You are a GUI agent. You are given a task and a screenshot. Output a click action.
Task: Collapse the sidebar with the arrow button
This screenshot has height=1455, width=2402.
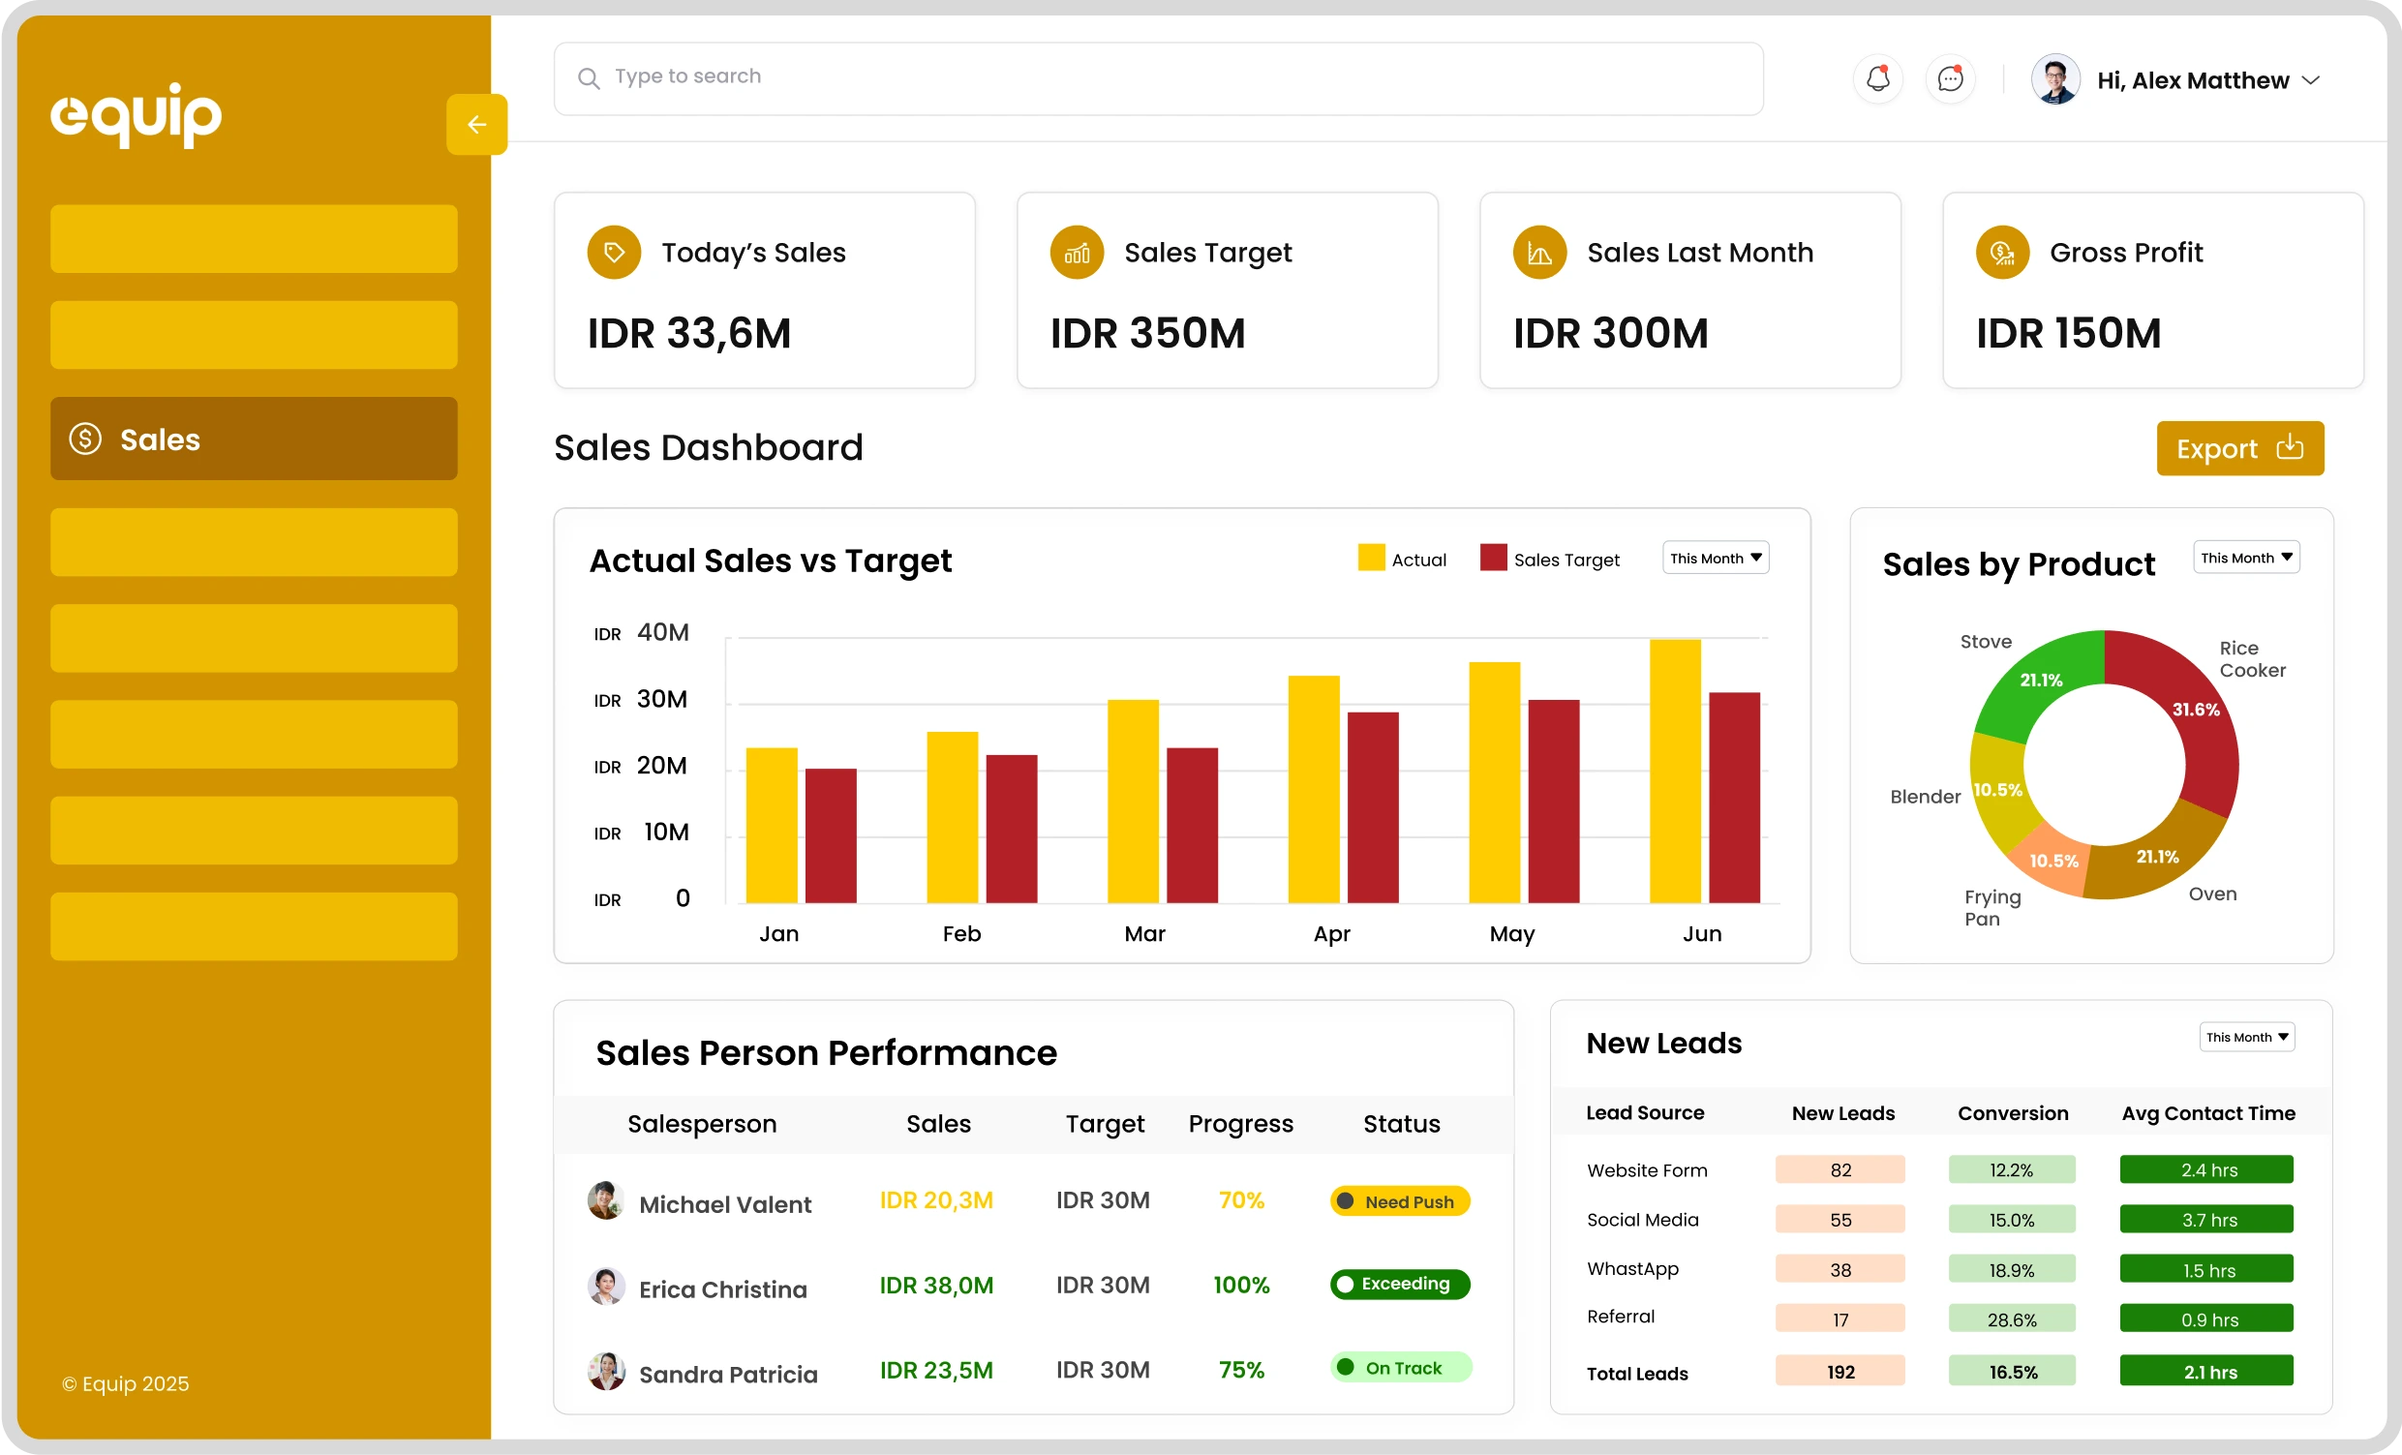pyautogui.click(x=476, y=124)
